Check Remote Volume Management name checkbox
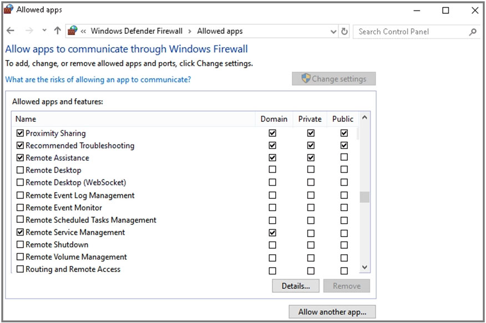486x323 pixels. click(x=20, y=257)
